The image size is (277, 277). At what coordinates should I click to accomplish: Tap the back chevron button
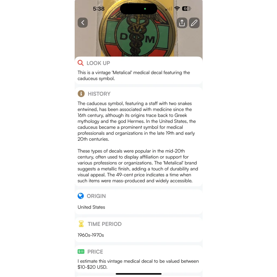(83, 23)
